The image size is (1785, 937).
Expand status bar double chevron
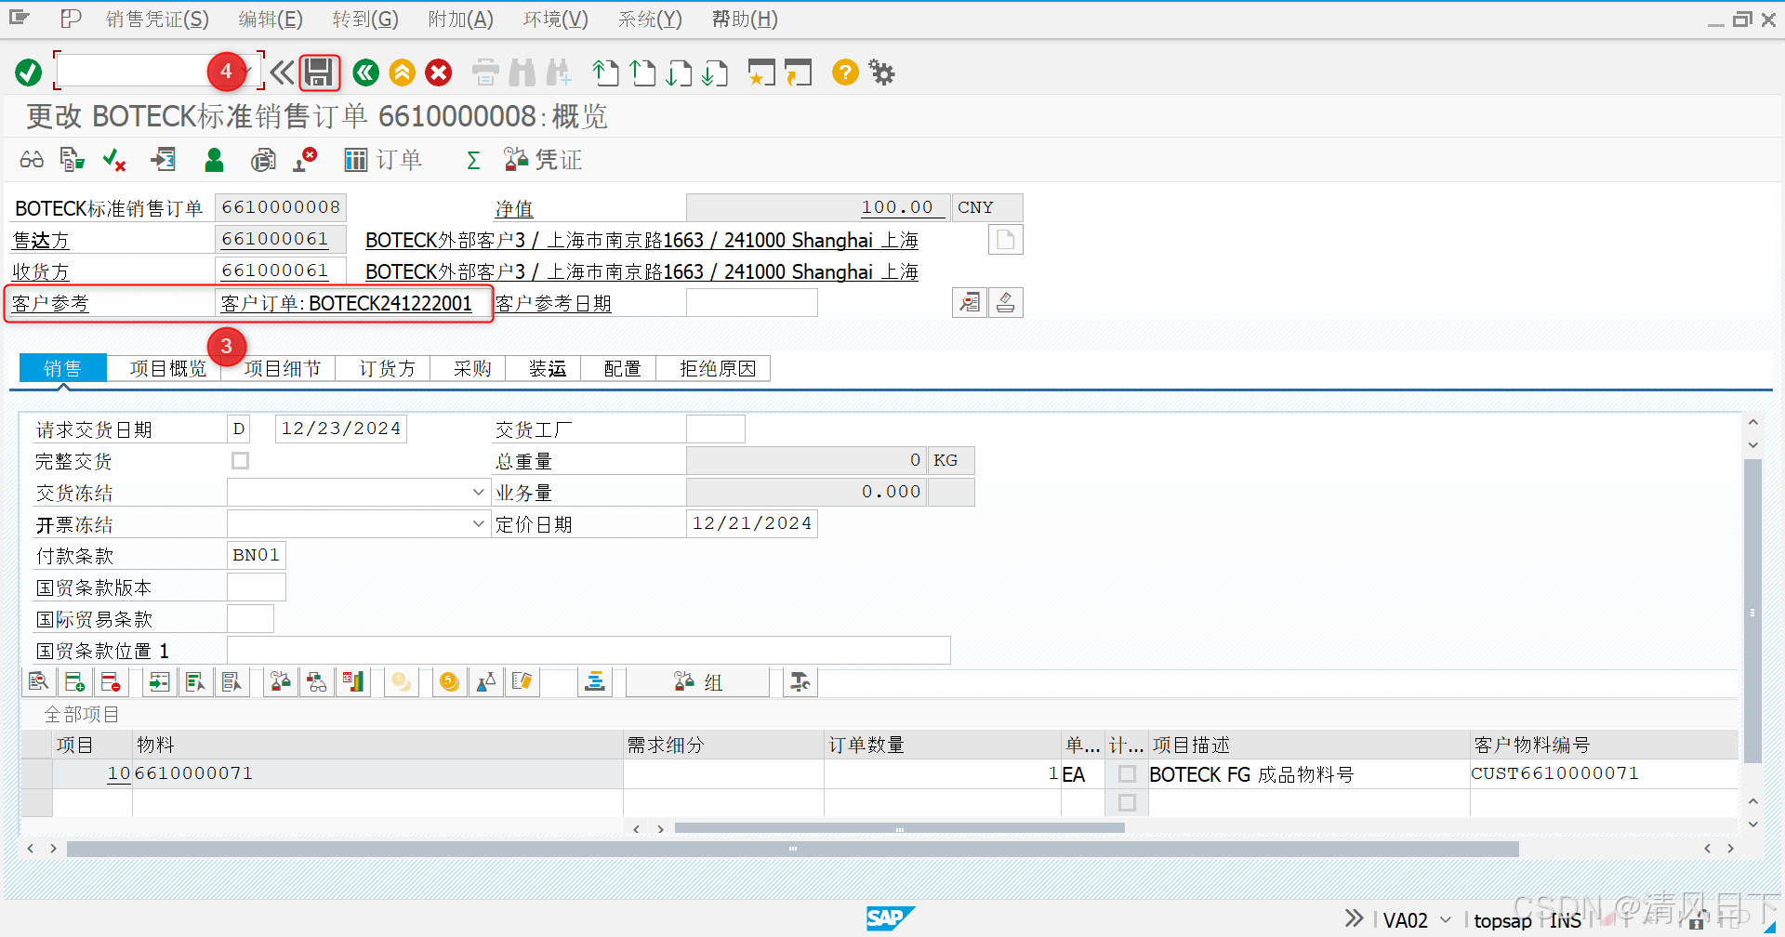tap(1354, 918)
